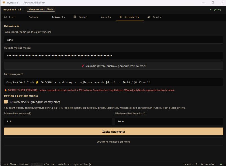226x166 pixels.
Task: Open the DeepSeek V4.1 Flash model dropdown
Action: point(114,82)
